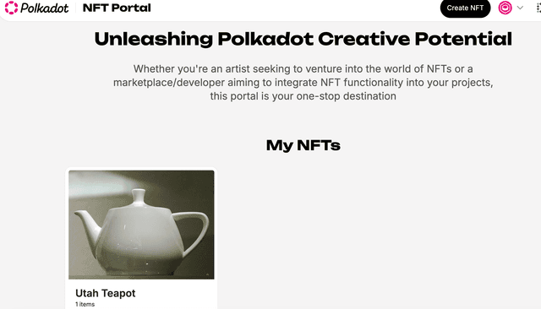Click the empty header space before Create NFT
The height and width of the screenshot is (309, 541).
coord(295,8)
